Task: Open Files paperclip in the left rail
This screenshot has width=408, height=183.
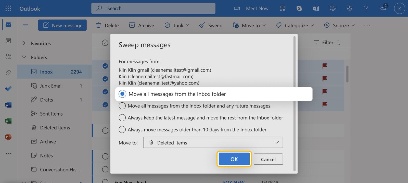Action: pyautogui.click(x=8, y=73)
